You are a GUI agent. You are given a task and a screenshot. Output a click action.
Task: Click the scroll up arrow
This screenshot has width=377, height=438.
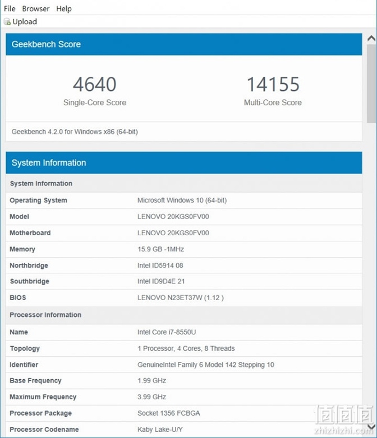[371, 39]
